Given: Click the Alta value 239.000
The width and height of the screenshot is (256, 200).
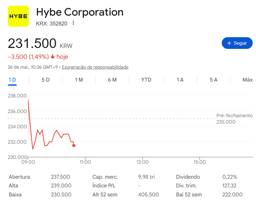Looking at the screenshot, I should (x=61, y=186).
